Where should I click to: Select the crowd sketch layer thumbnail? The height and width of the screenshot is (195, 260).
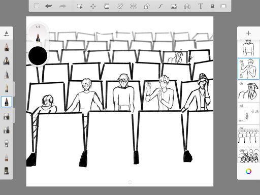248,155
